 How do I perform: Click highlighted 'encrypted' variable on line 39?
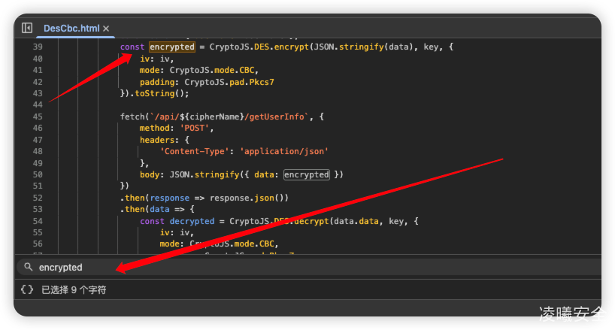172,47
